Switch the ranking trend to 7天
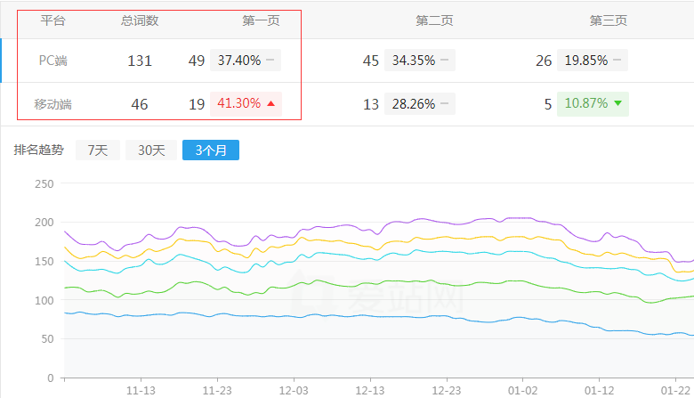The height and width of the screenshot is (398, 694). 97,150
